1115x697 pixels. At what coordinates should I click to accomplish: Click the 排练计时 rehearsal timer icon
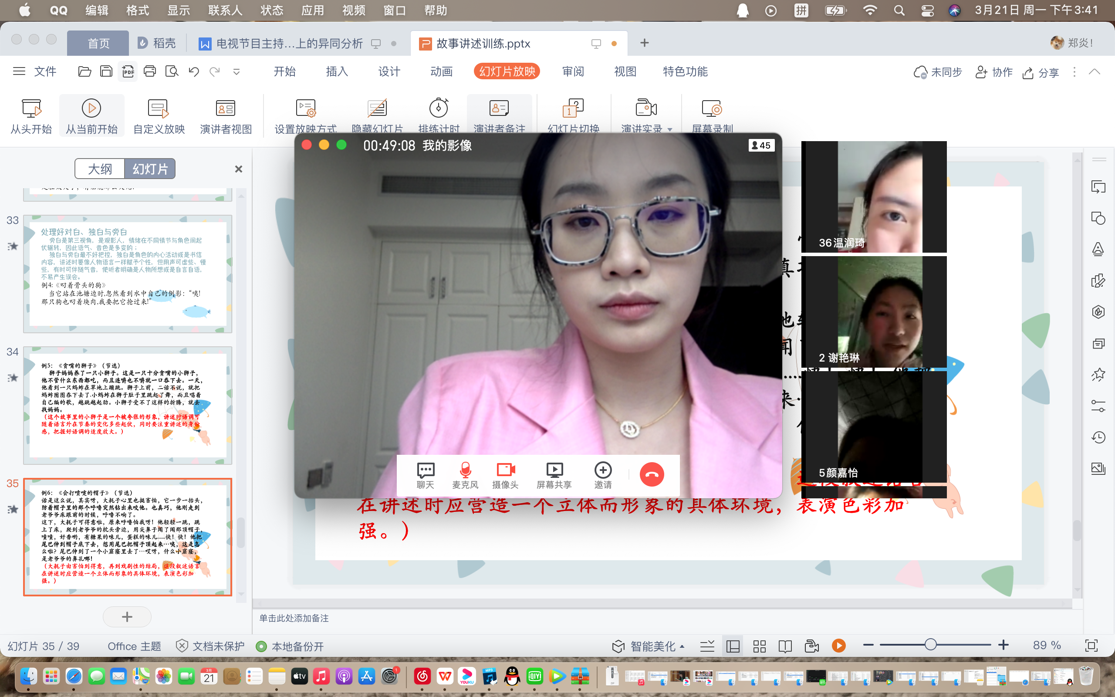(x=438, y=108)
